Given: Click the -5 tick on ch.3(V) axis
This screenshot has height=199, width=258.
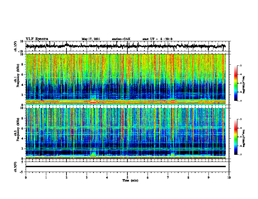Looking at the screenshot, I should point(22,172).
